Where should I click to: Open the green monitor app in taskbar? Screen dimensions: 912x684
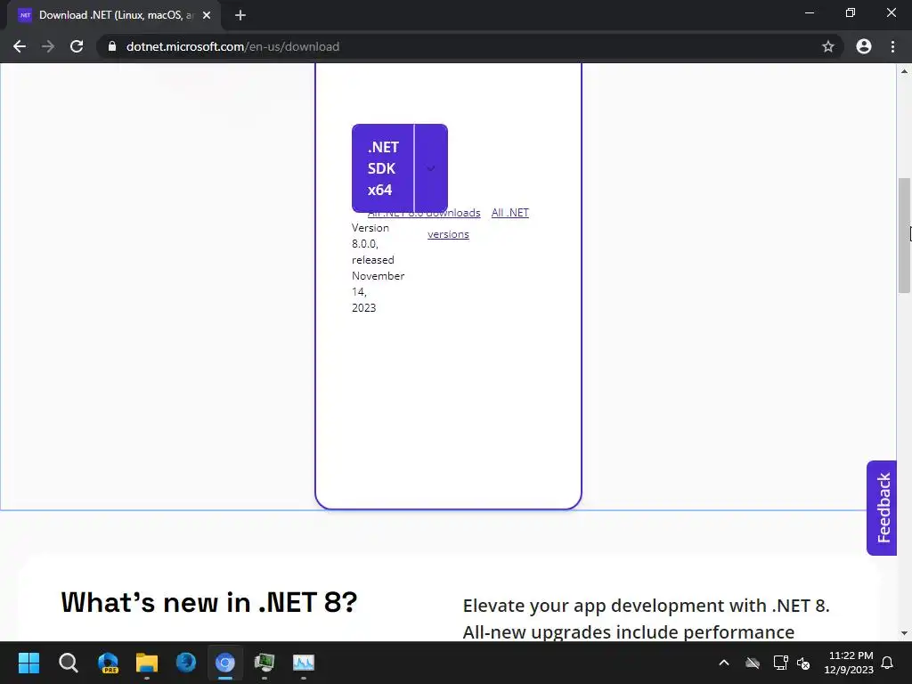tap(264, 663)
